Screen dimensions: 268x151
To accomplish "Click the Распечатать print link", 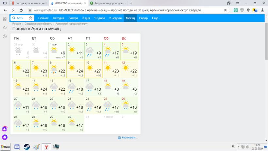I will tap(128, 138).
